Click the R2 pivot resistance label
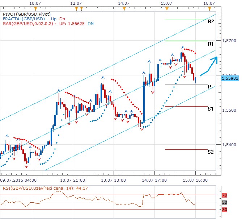 coord(211,22)
